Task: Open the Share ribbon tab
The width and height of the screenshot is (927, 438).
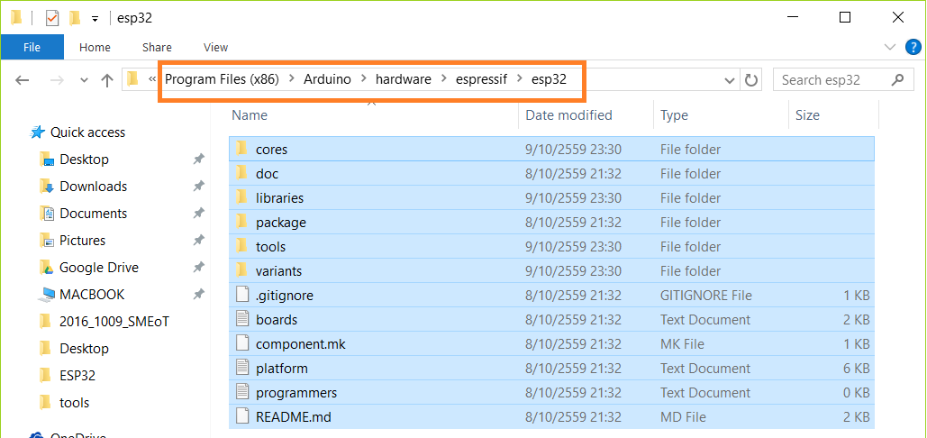Action: [158, 47]
